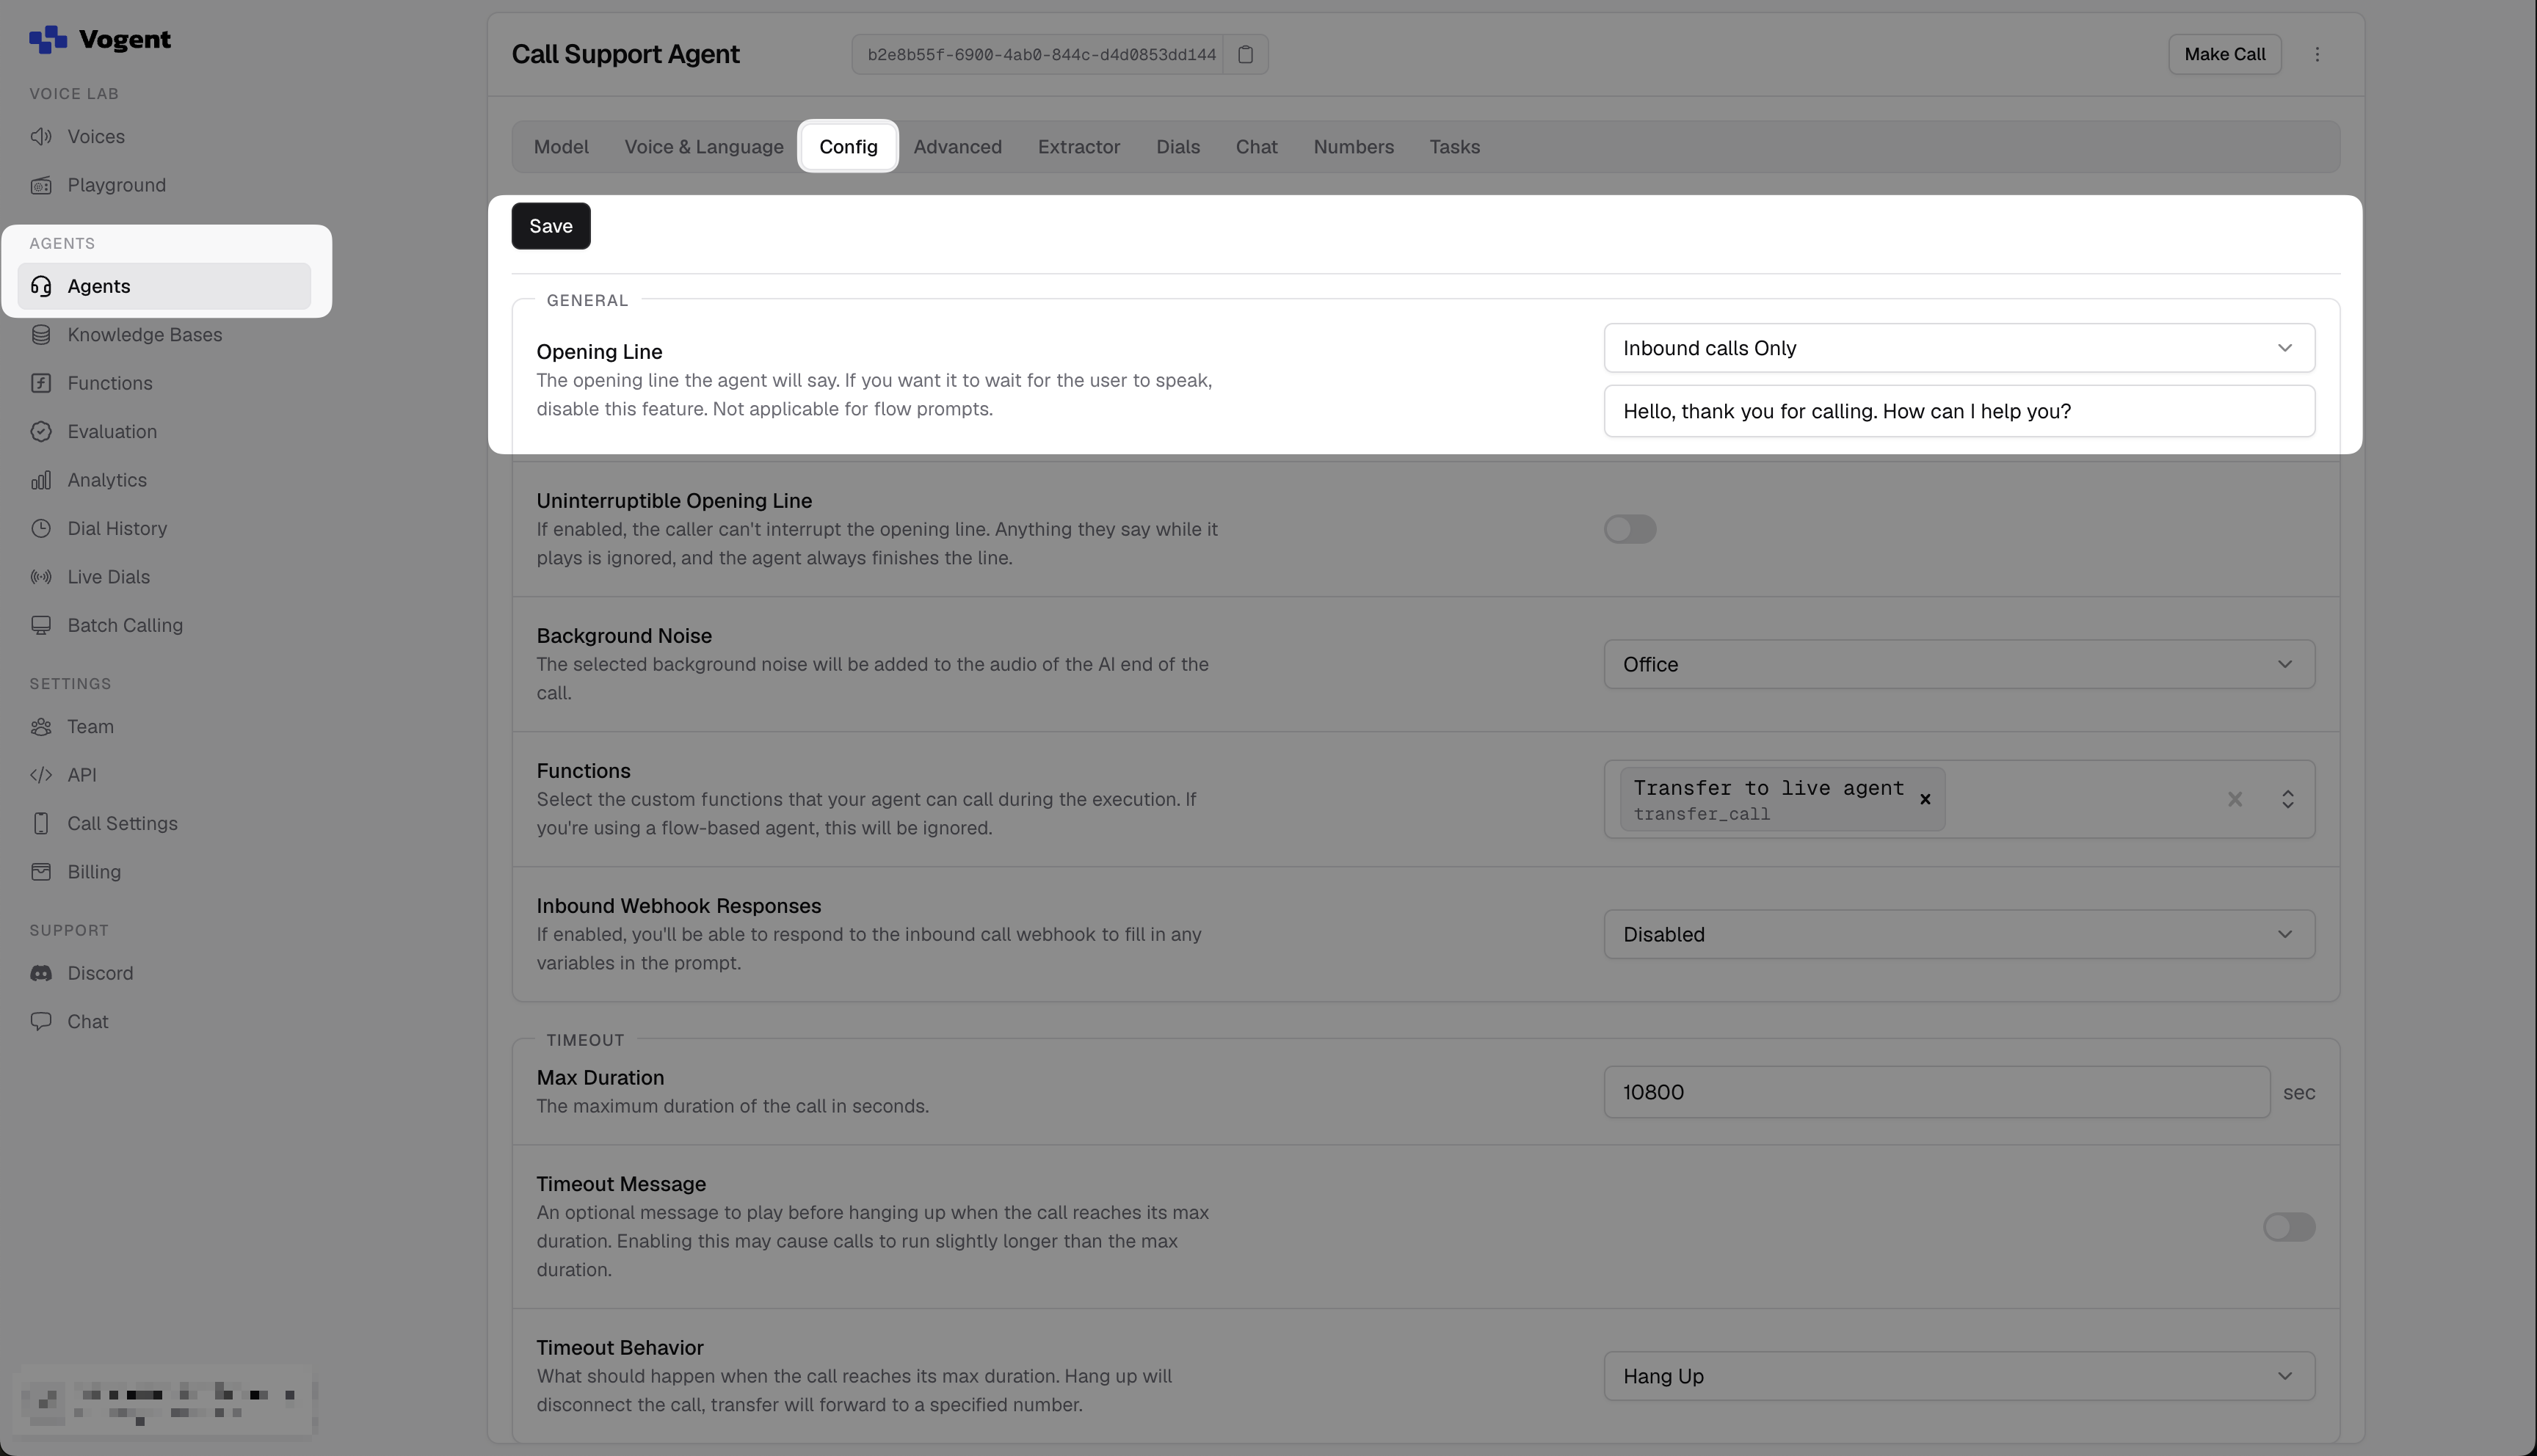Open the Playground icon in sidebar
This screenshot has height=1456, width=2537.
(41, 185)
